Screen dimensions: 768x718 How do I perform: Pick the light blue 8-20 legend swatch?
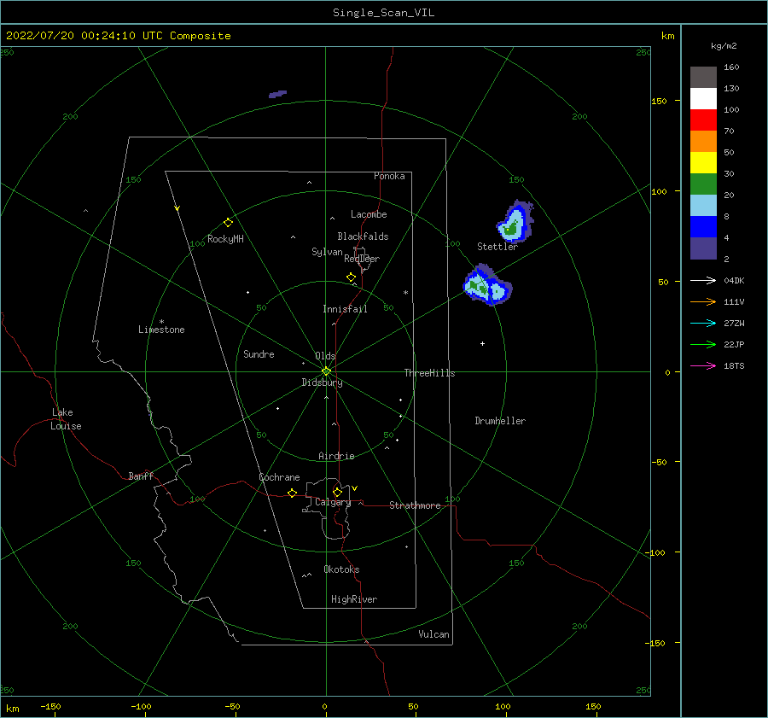click(x=703, y=206)
